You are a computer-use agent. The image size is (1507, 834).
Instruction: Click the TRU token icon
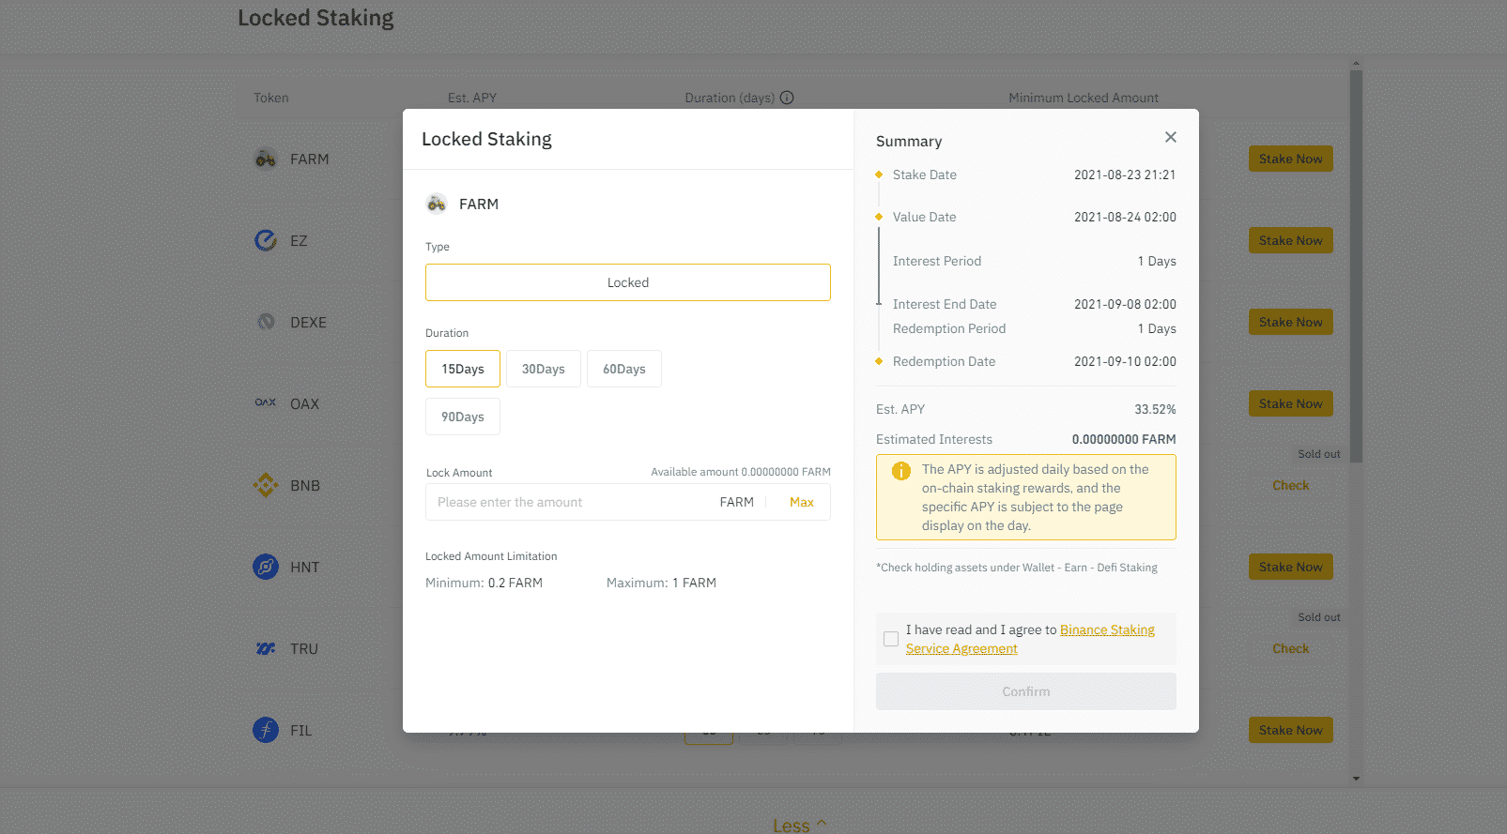point(266,648)
